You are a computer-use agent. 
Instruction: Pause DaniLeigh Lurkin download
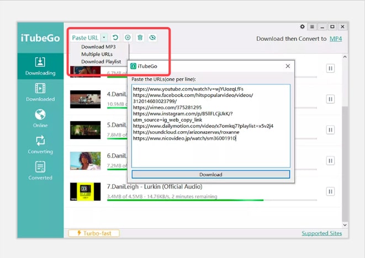pos(330,191)
